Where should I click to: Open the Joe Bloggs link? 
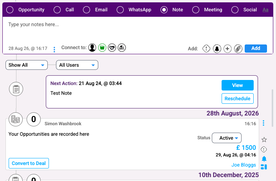[244, 165]
